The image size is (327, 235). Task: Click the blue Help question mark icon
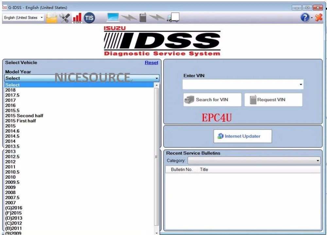coord(304,18)
